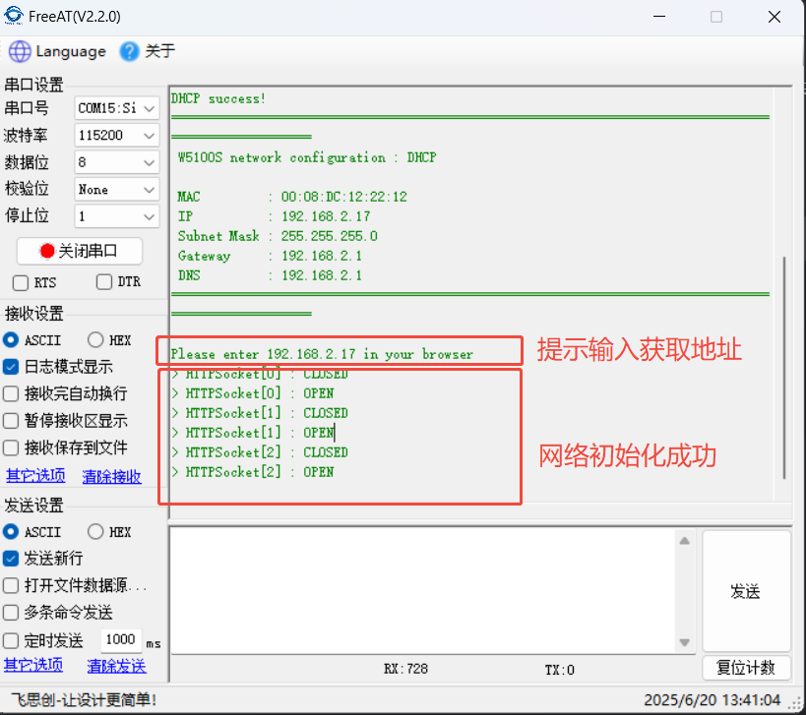Open the 关于 menu item
806x715 pixels.
(159, 51)
